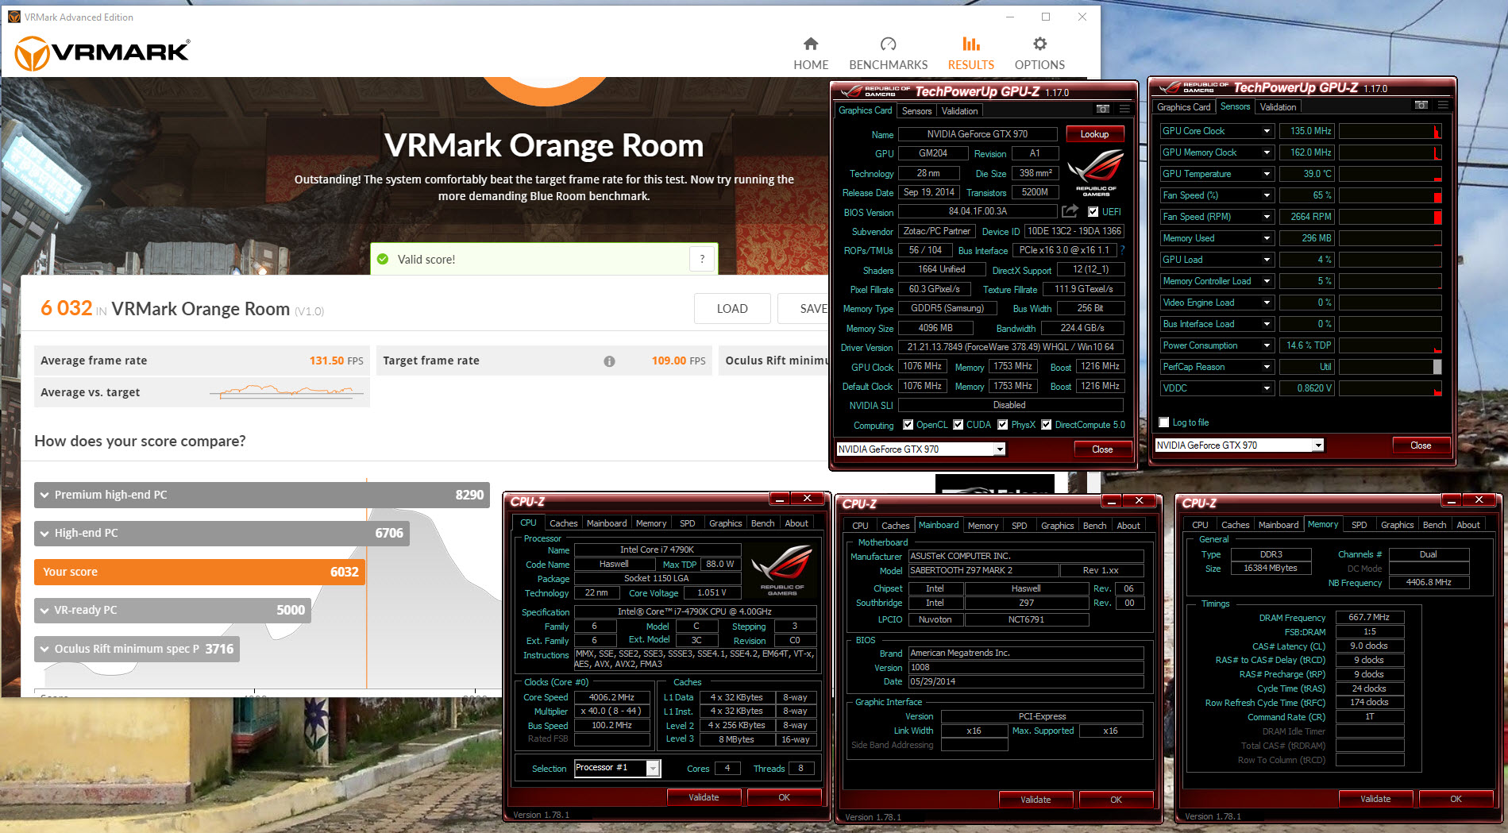Switch to Sensors tab in GPU-Z Graphics Card window
The image size is (1508, 833).
[916, 111]
